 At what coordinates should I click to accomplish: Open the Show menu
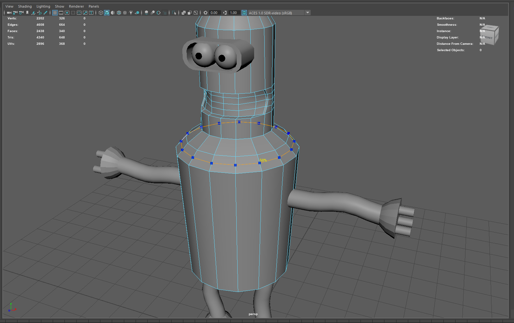(x=59, y=6)
